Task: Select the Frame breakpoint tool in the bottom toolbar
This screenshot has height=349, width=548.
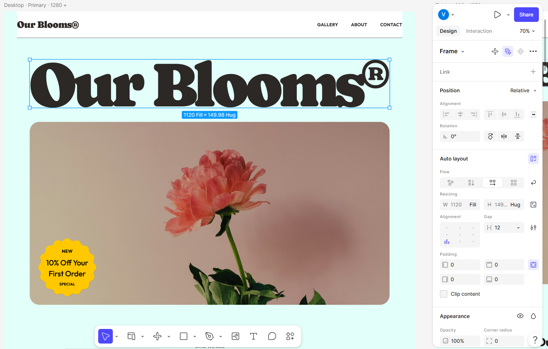Action: click(131, 336)
